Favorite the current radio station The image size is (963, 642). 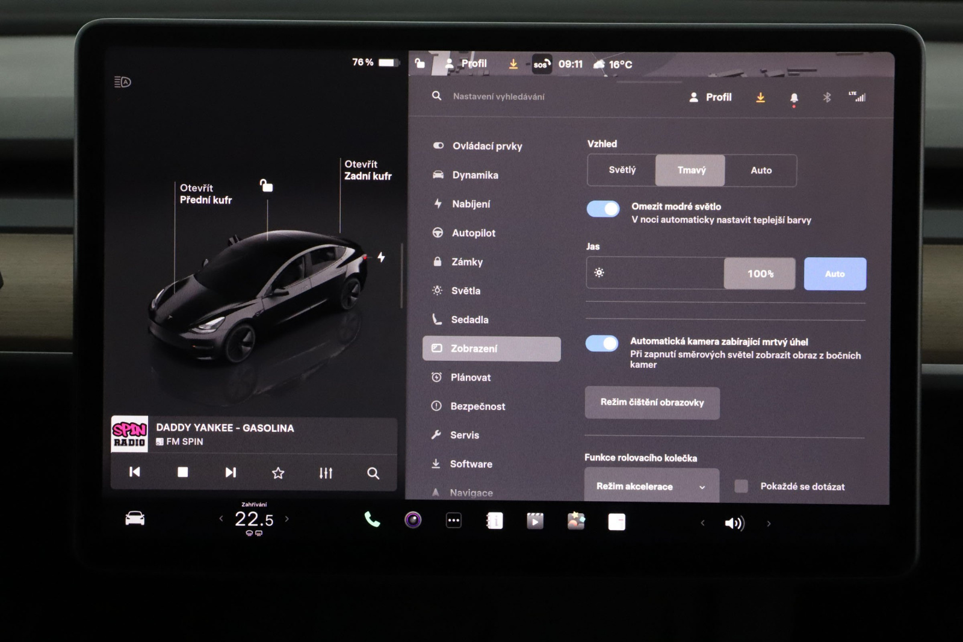278,473
